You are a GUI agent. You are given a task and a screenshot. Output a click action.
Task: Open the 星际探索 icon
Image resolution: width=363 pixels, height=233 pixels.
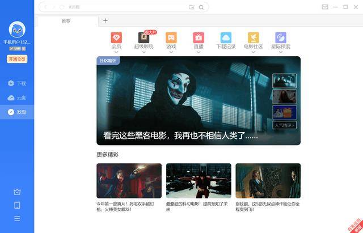[x=281, y=38]
